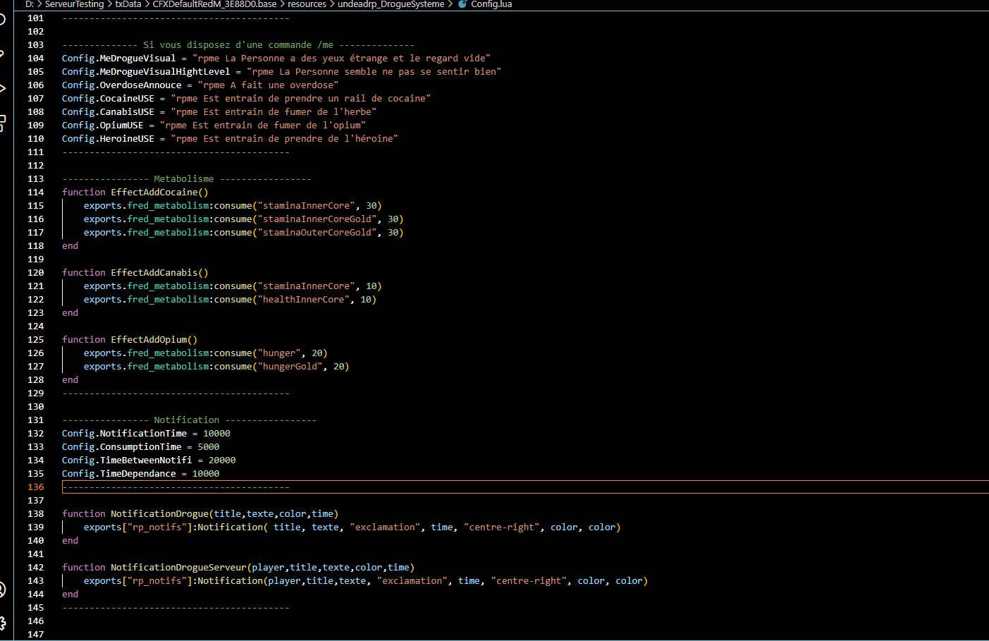Expand the undeadrp_DrogueSysteme breadcrumb folder
The width and height of the screenshot is (989, 641).
click(x=391, y=4)
